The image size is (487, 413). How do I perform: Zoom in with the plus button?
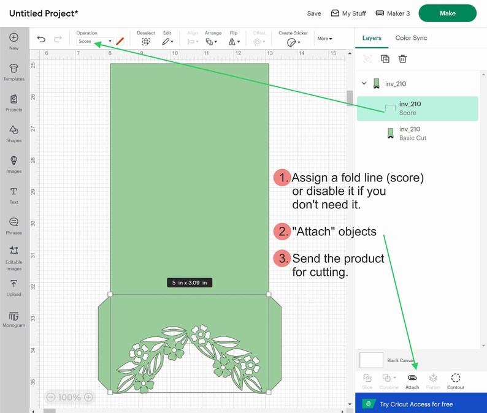tap(88, 397)
